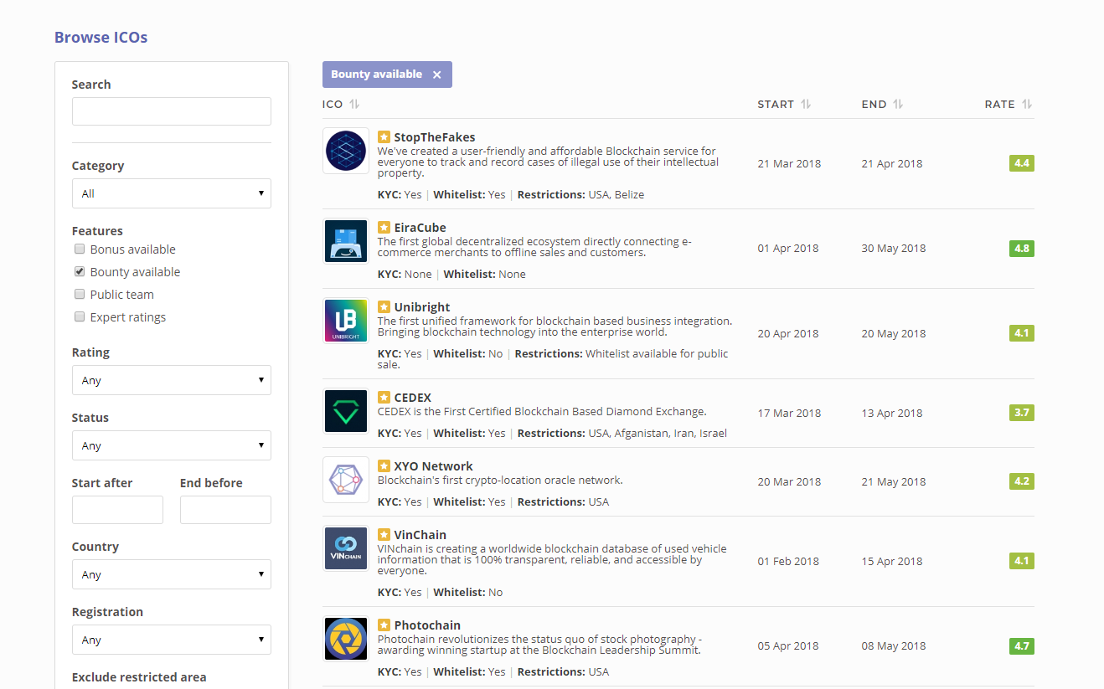This screenshot has height=689, width=1104.
Task: Remove the Bounty available filter tag
Action: tap(436, 75)
